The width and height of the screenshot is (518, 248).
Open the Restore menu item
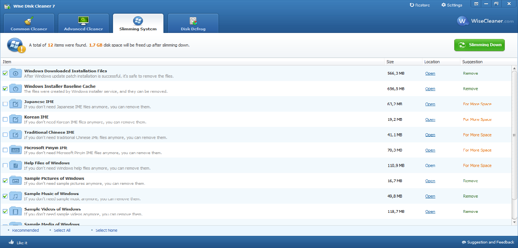click(x=420, y=5)
